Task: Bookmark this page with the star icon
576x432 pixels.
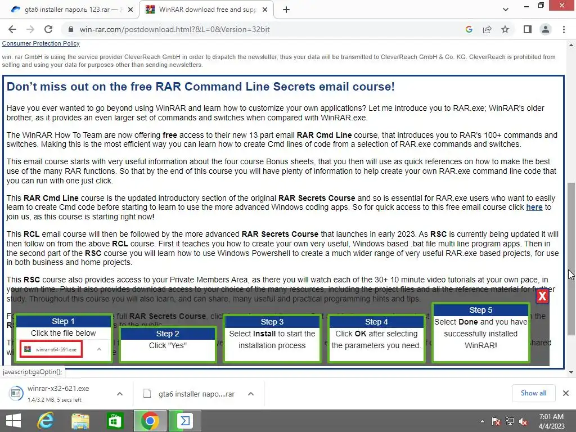Action: pyautogui.click(x=505, y=29)
